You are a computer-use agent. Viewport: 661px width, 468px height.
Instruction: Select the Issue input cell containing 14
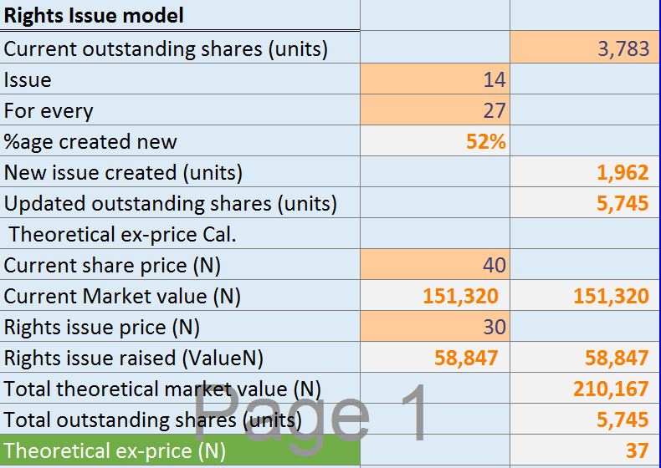(x=434, y=79)
